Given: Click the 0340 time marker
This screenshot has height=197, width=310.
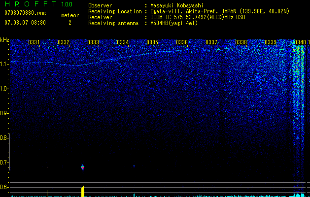Looking at the screenshot, I should point(300,42).
